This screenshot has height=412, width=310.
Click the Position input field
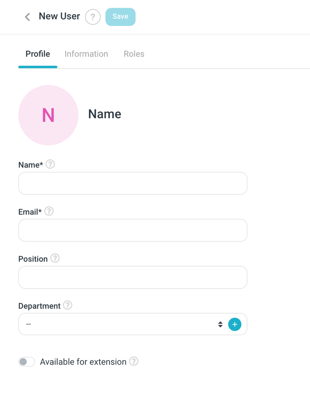click(x=132, y=277)
